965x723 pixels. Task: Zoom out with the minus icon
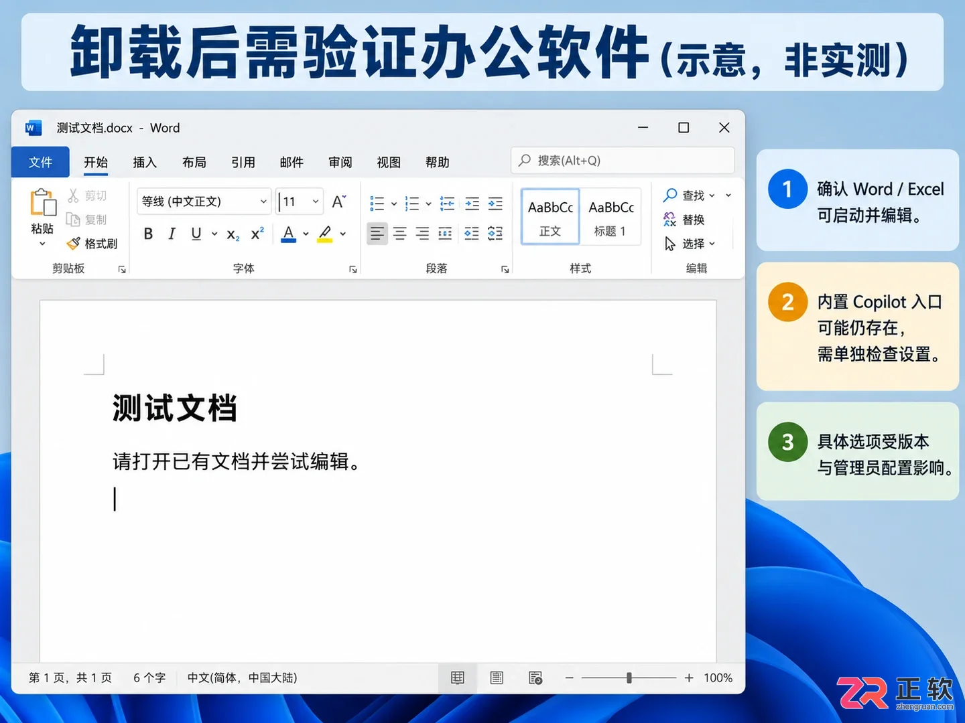click(x=570, y=678)
